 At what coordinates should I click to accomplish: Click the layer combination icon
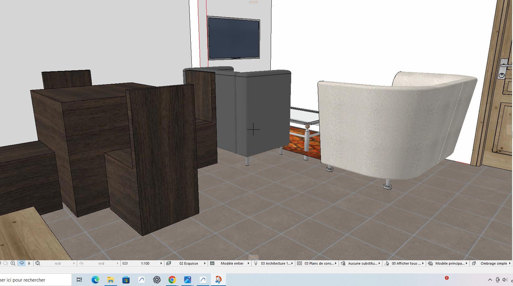[169, 263]
